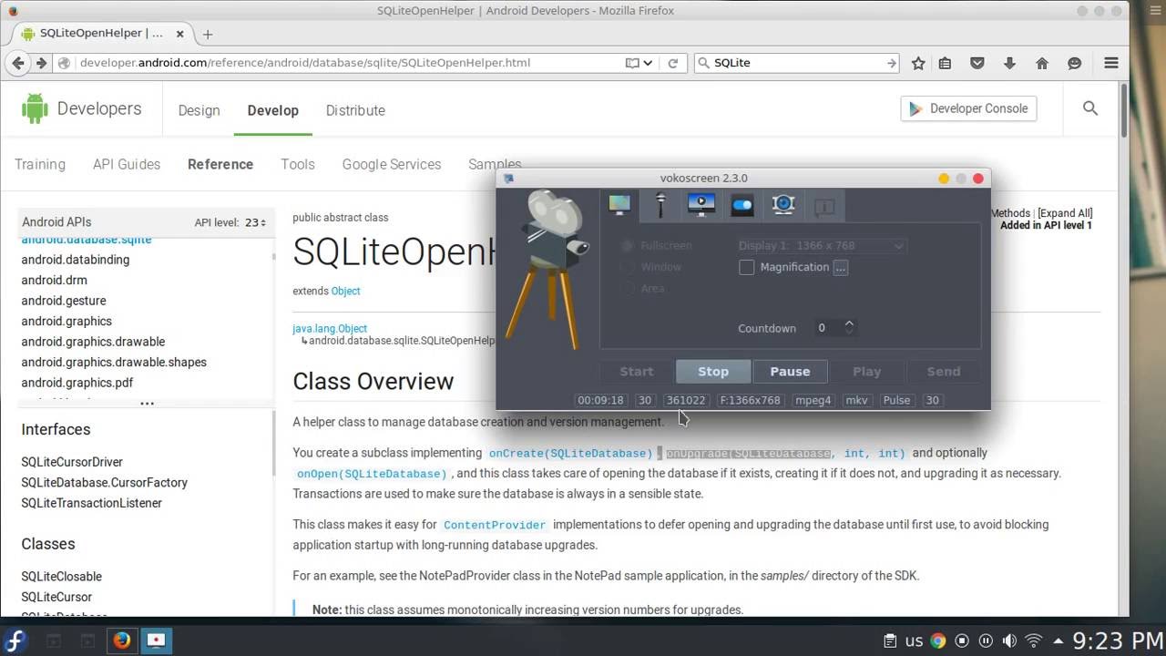Screen dimensions: 1166x656
Task: Change API level 23 dropdown
Action: click(x=255, y=222)
